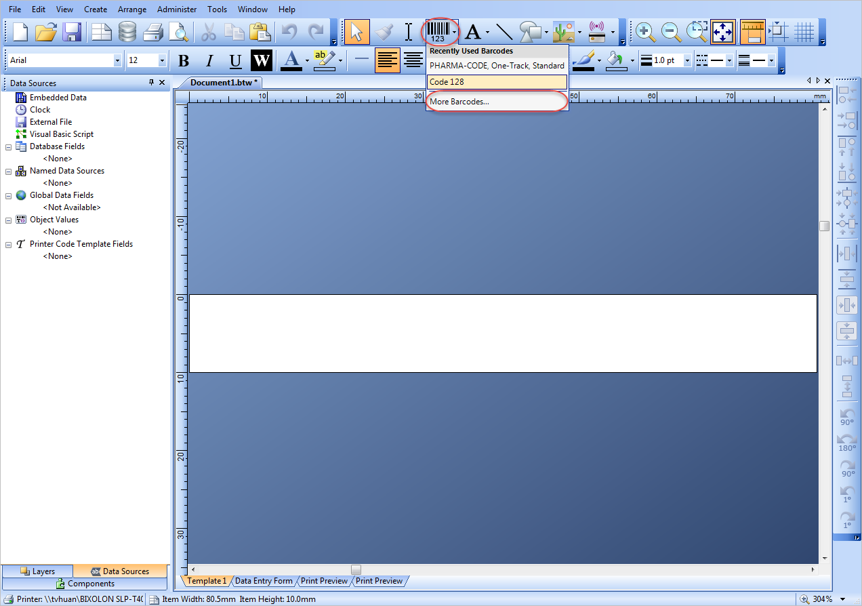Toggle center text alignment
This screenshot has height=606, width=862.
(413, 60)
